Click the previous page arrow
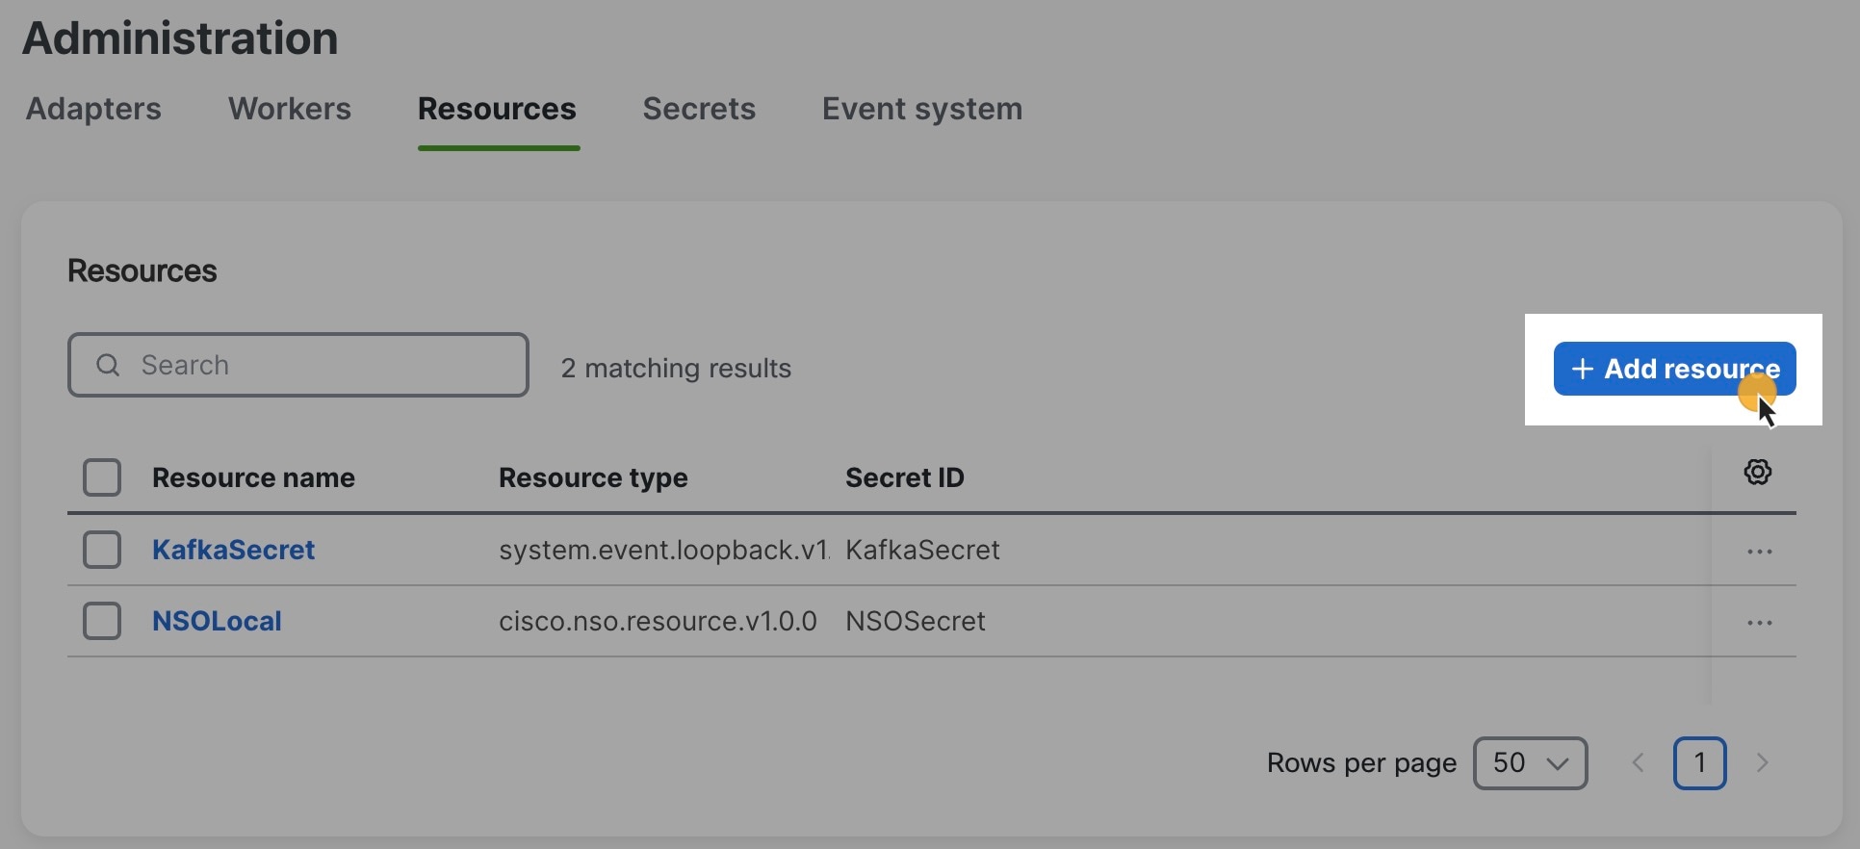Image resolution: width=1860 pixels, height=849 pixels. click(1638, 762)
